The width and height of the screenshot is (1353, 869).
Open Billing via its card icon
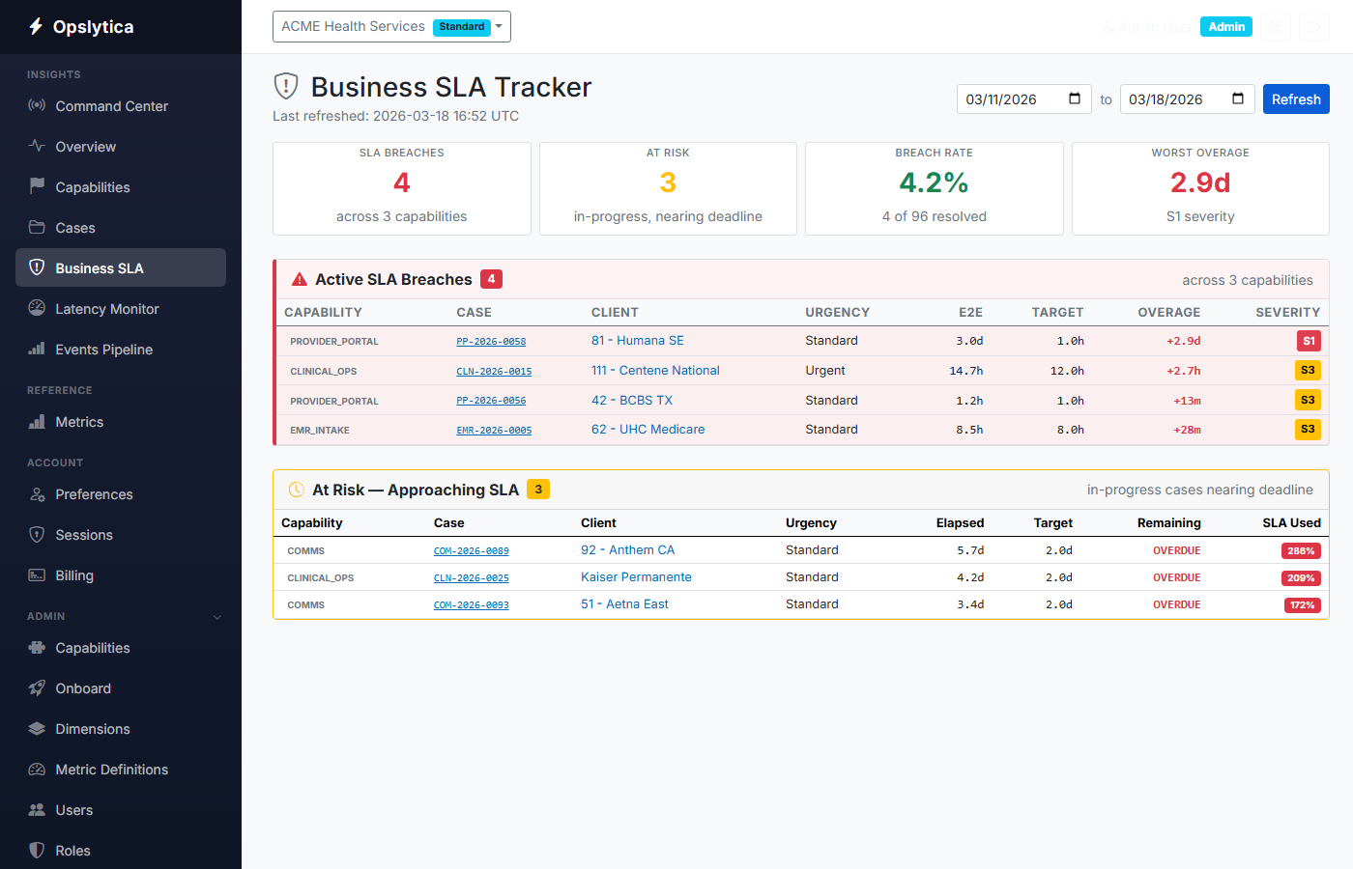coord(37,575)
